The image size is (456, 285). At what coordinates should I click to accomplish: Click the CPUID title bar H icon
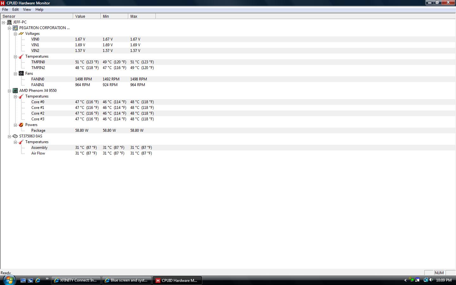3,3
